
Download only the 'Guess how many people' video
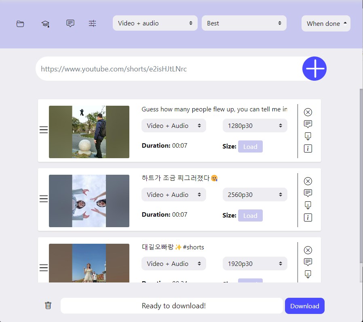(x=308, y=136)
